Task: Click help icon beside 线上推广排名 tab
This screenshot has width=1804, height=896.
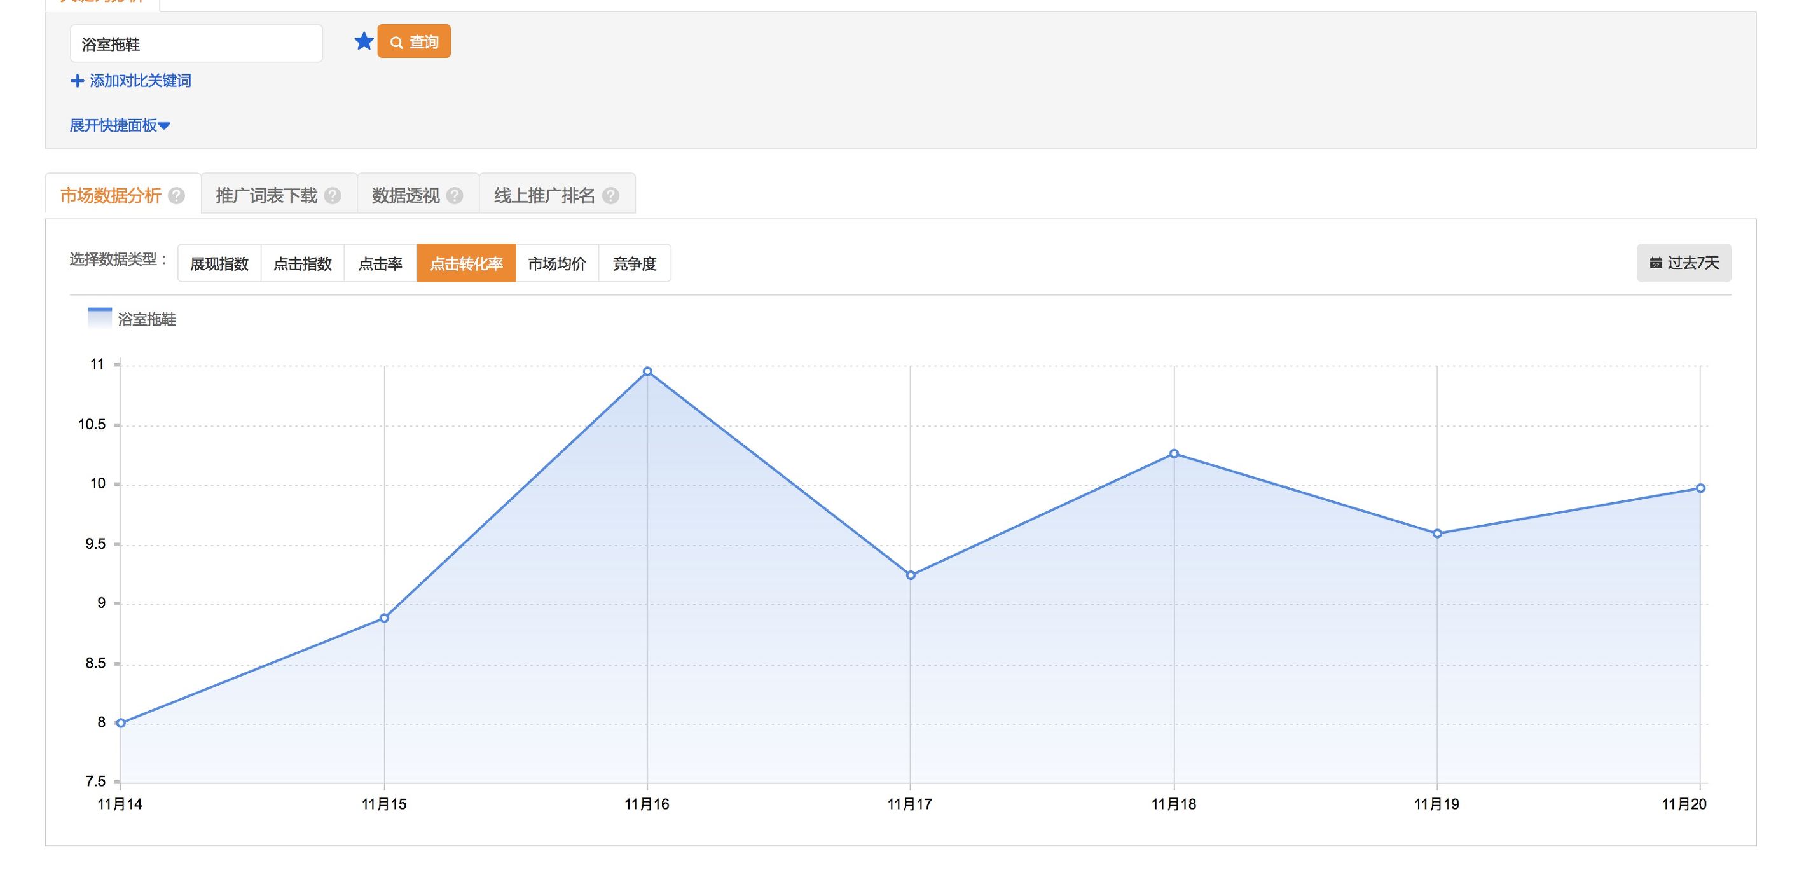Action: click(610, 195)
